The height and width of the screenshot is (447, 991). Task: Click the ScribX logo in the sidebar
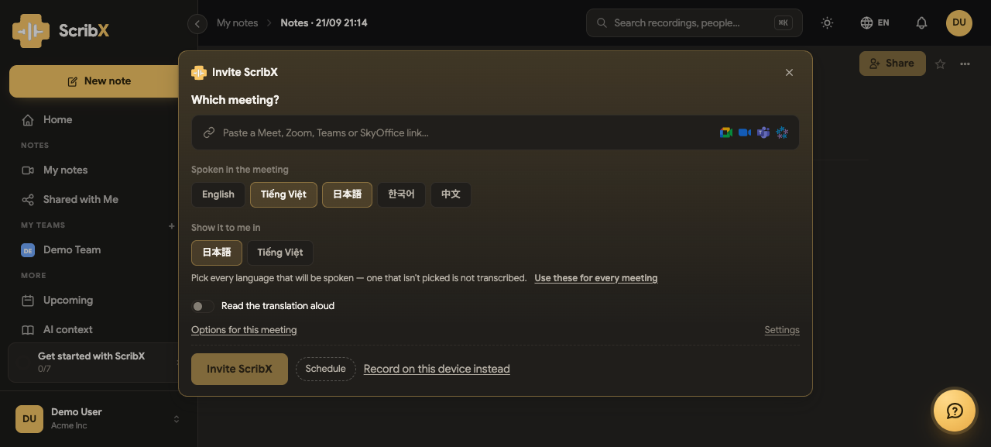click(x=60, y=31)
